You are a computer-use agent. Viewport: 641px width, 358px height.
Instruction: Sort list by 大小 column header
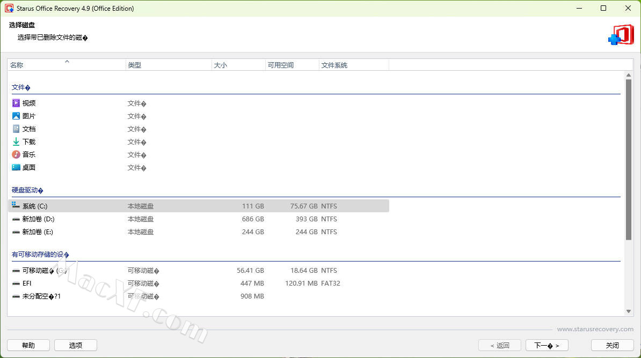(x=238, y=65)
